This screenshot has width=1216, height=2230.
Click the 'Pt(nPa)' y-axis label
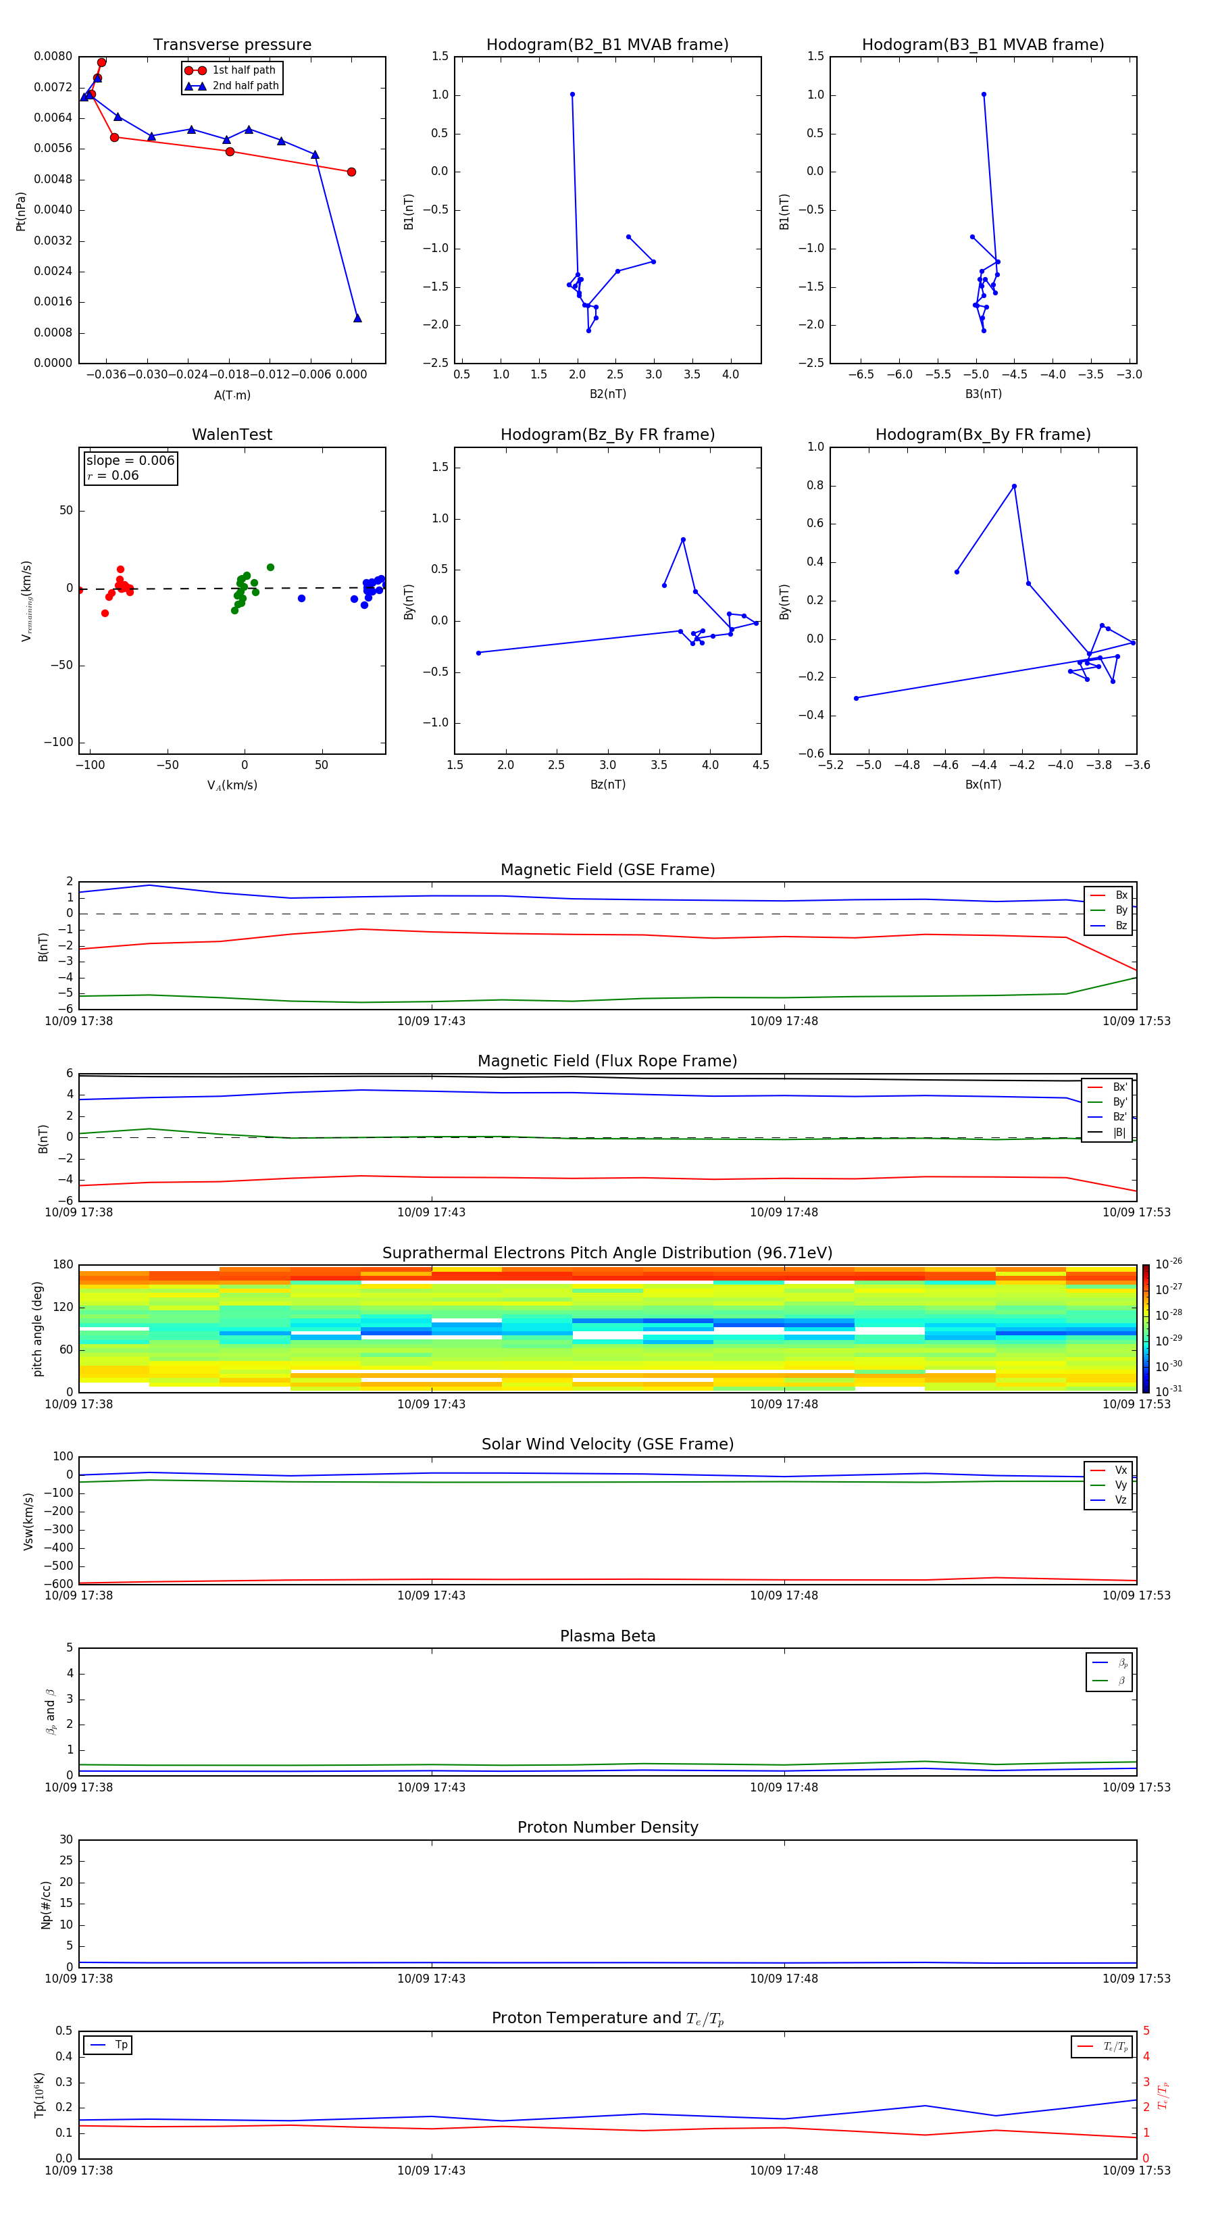[x=21, y=210]
